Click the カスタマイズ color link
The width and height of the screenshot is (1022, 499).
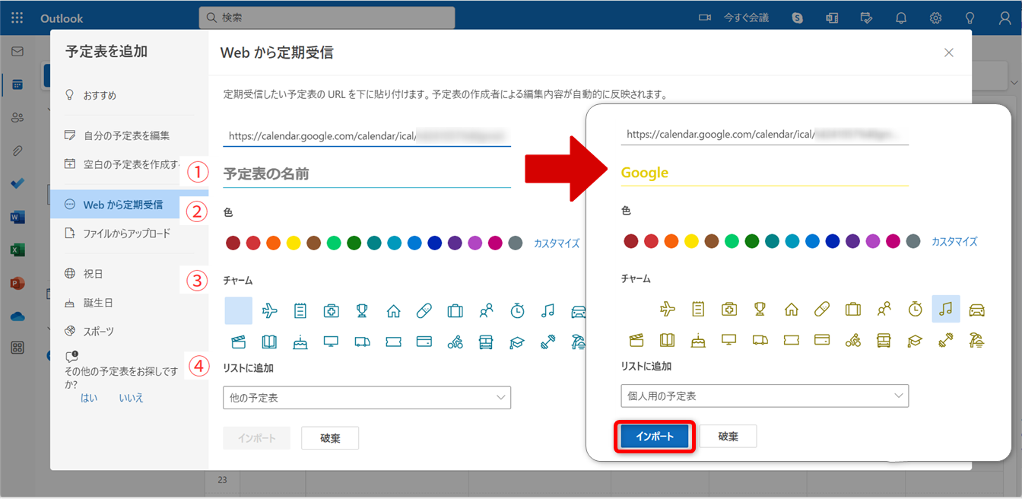pos(557,243)
